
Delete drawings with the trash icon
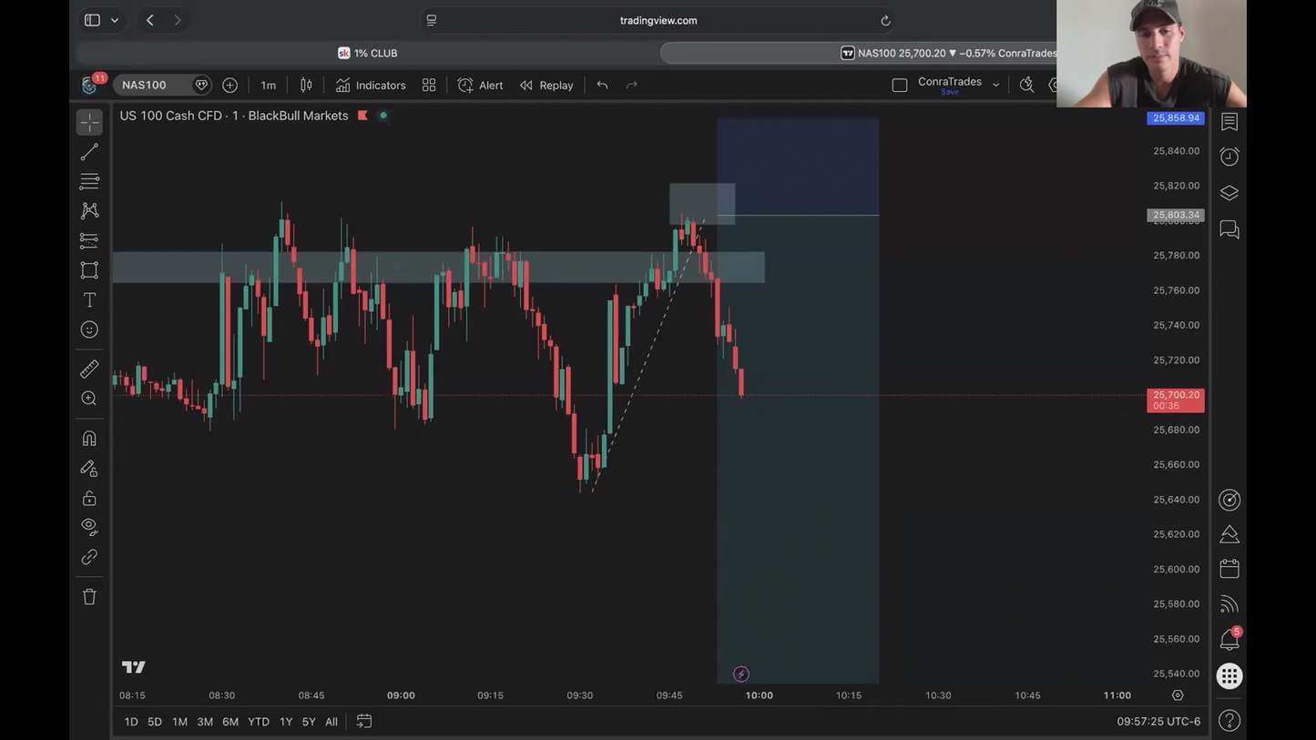click(89, 597)
